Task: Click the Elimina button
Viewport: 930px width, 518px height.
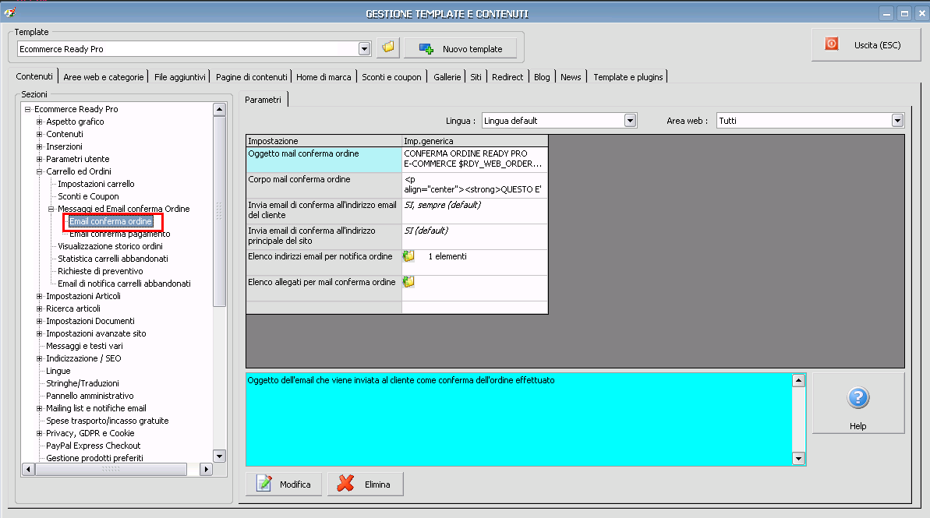Action: [x=366, y=485]
